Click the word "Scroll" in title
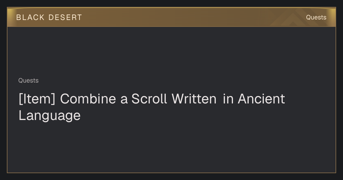This screenshot has width=343, height=180. [149, 99]
